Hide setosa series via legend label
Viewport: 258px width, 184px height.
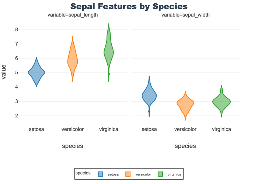[113, 174]
